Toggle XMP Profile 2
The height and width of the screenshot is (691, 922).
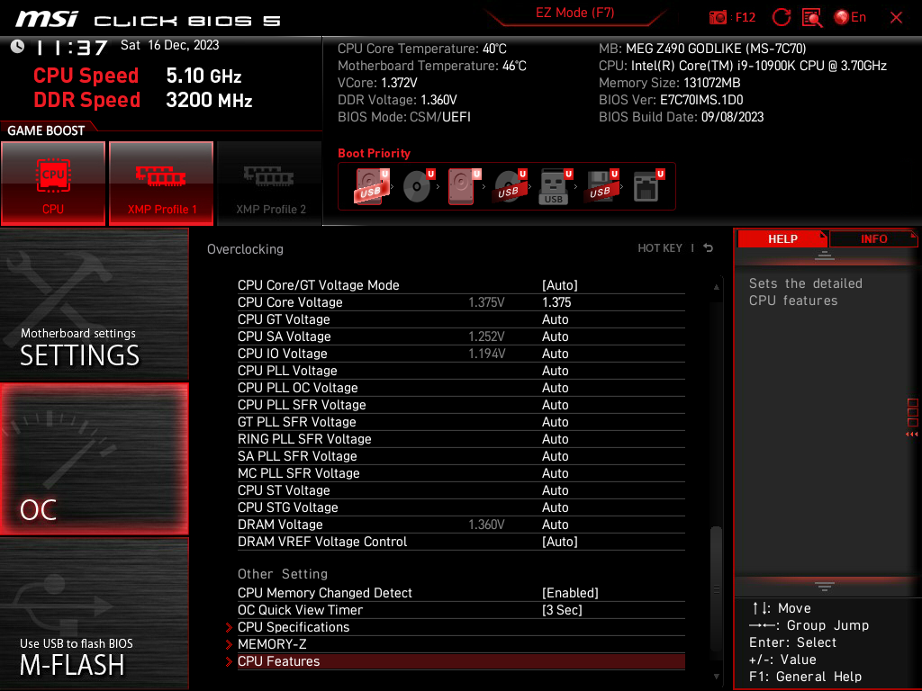(x=270, y=183)
